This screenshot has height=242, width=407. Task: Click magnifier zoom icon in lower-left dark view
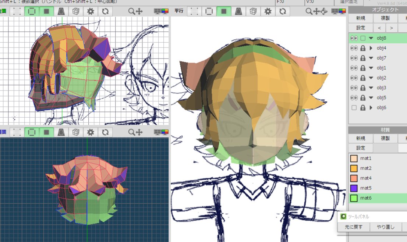(x=132, y=132)
